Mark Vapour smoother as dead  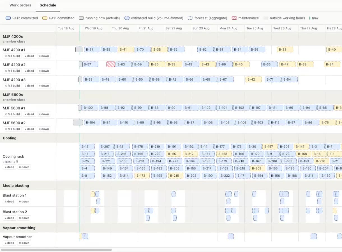tap(9, 243)
